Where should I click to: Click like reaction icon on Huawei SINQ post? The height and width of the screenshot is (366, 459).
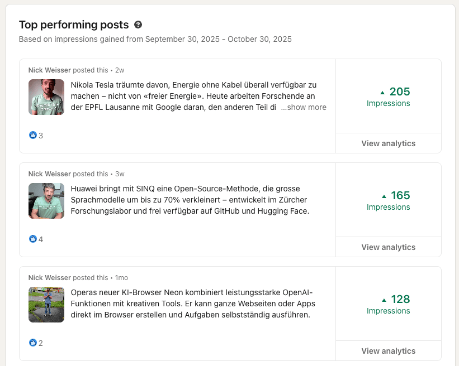tap(32, 239)
